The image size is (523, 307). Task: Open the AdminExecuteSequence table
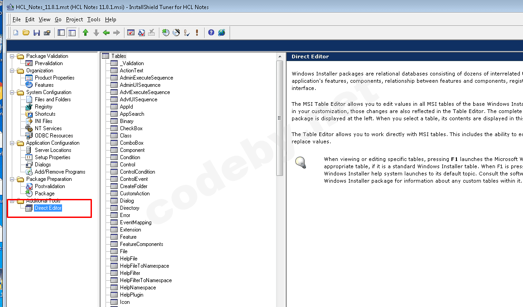click(x=146, y=78)
